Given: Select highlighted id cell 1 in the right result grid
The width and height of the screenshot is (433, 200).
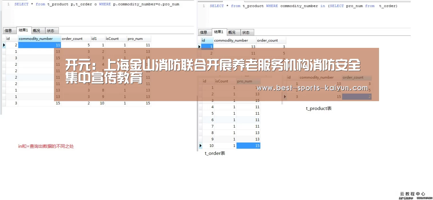Looking at the screenshot, I should (207, 46).
